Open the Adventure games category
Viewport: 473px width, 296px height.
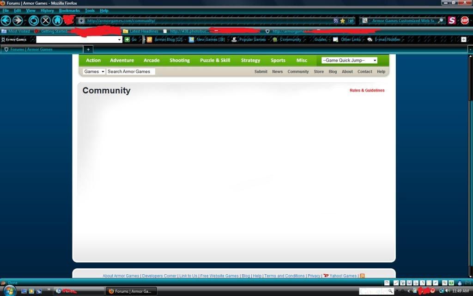point(122,61)
